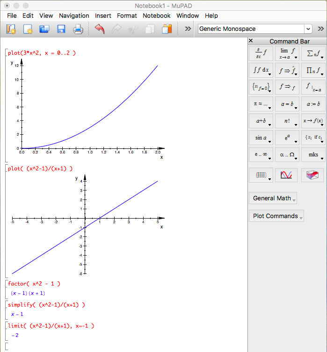Viewport: 327px width, 352px height.
Task: Expand the General Math dropdown
Action: (x=273, y=198)
